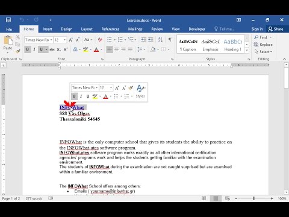Image resolution: width=289 pixels, height=217 pixels.
Task: Click the Justify alignment icon
Action: click(130, 49)
